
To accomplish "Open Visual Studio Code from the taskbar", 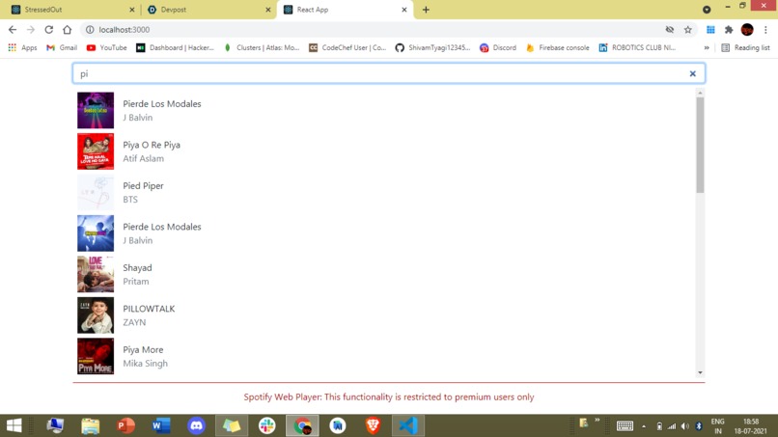I will coord(408,425).
